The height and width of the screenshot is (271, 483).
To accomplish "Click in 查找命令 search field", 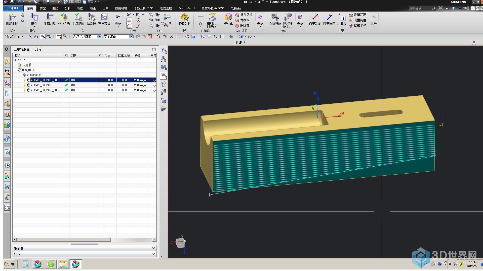I will (x=420, y=8).
